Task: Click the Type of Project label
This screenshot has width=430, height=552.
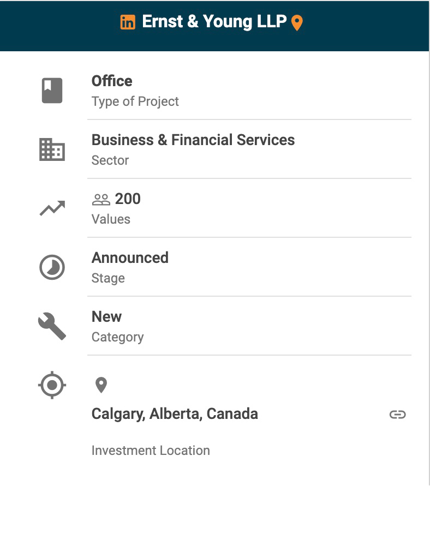Action: [135, 101]
